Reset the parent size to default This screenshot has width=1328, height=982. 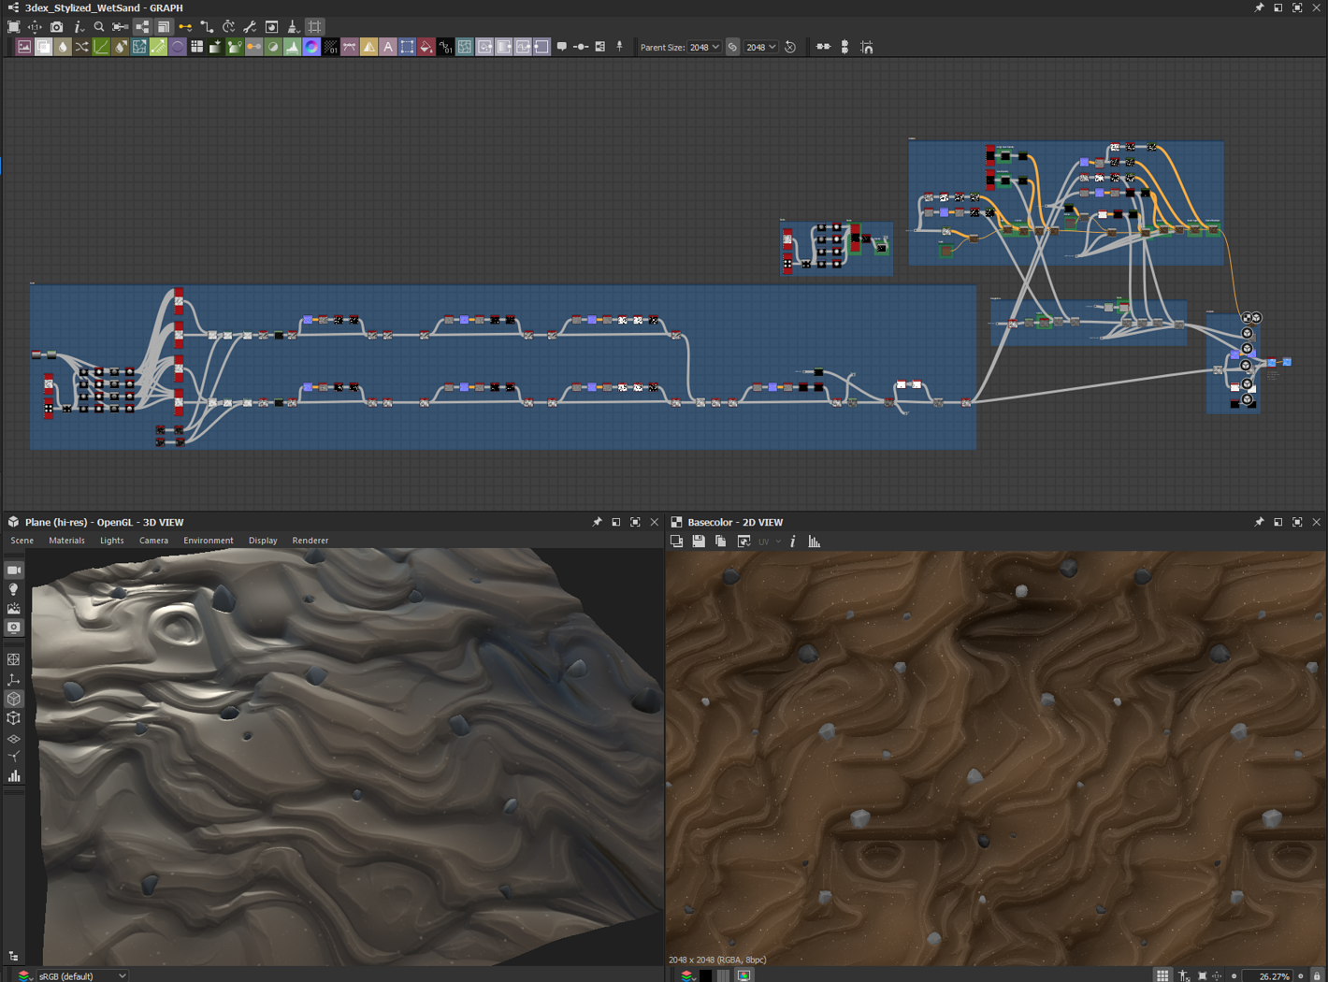(790, 47)
